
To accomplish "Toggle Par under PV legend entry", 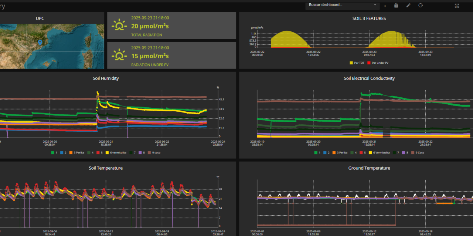I will point(378,63).
